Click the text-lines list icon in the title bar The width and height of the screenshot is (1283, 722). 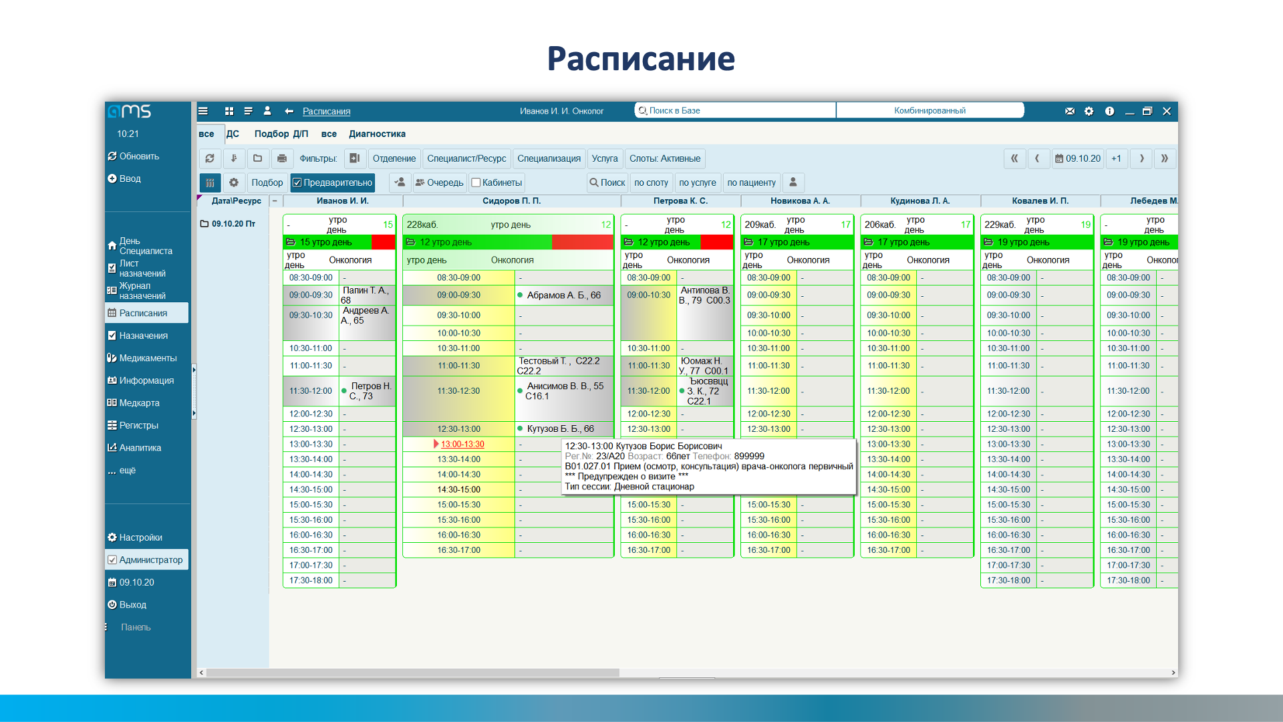click(x=248, y=111)
